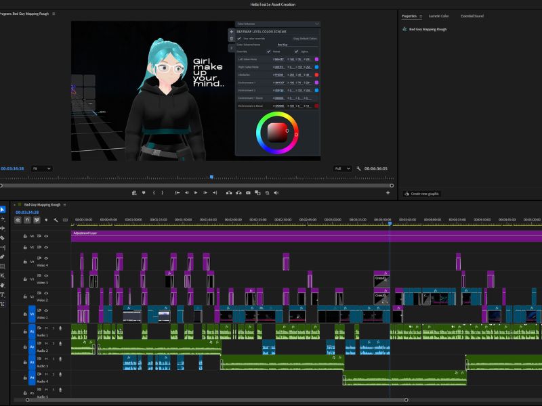Step forward one frame
The width and height of the screenshot is (542, 406).
(205, 193)
